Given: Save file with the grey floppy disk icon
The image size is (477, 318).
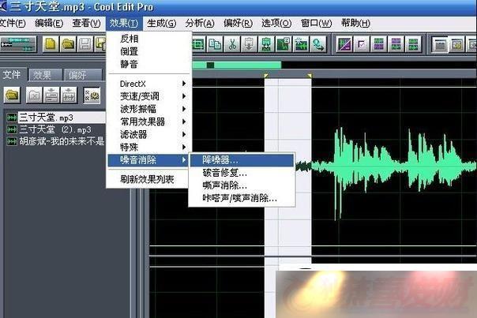Looking at the screenshot, I should click(85, 44).
